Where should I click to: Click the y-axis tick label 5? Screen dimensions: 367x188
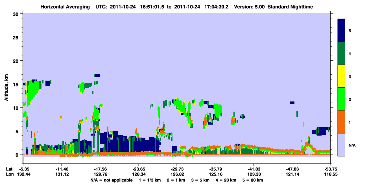pos(18,131)
